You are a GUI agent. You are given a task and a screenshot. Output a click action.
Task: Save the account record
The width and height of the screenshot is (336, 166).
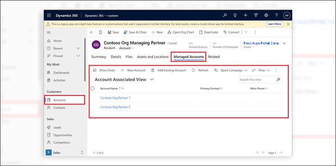pos(113,32)
